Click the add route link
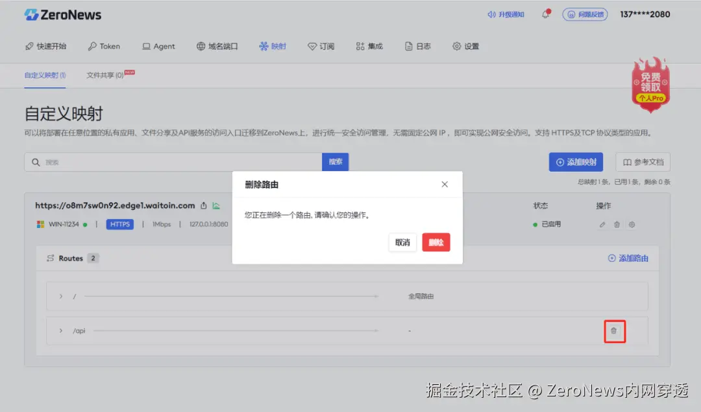The image size is (701, 412). pos(628,258)
